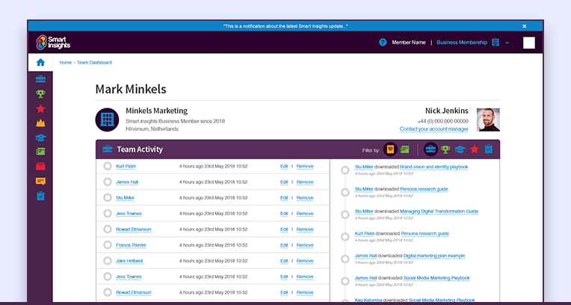Dismiss the Smart Insights update notification

pos(525,26)
